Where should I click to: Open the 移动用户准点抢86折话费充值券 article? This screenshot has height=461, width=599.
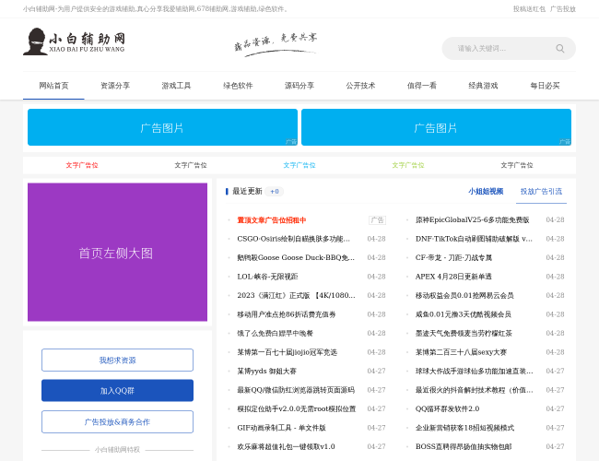pyautogui.click(x=286, y=314)
